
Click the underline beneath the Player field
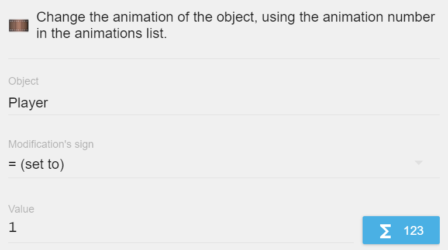pyautogui.click(x=223, y=115)
